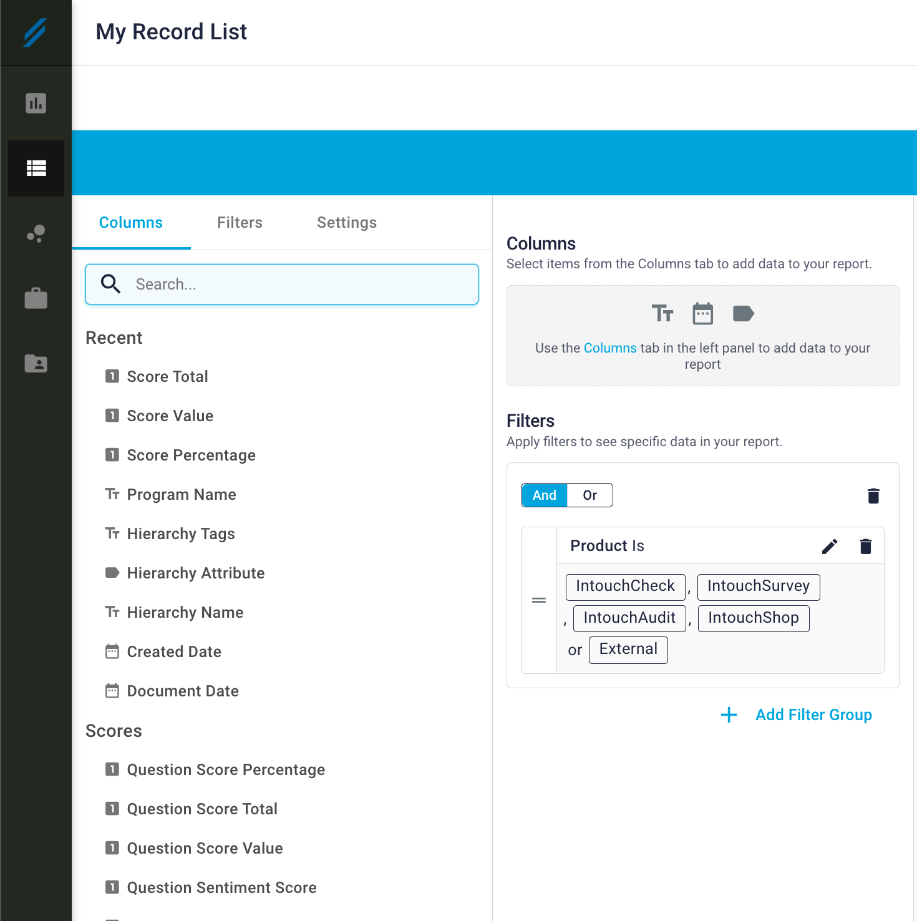Switch to the Filters tab

click(240, 223)
